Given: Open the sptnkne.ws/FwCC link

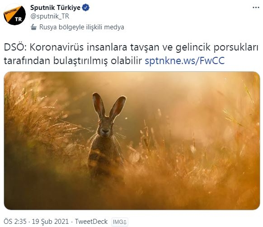Looking at the screenshot, I should pos(184,60).
